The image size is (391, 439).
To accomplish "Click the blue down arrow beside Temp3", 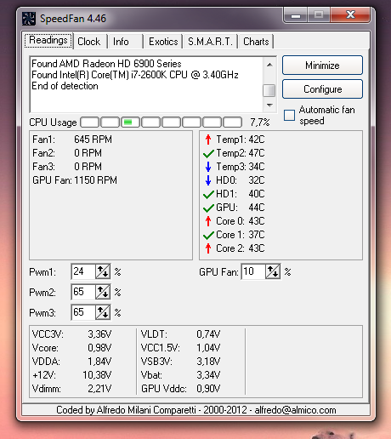I will point(208,167).
